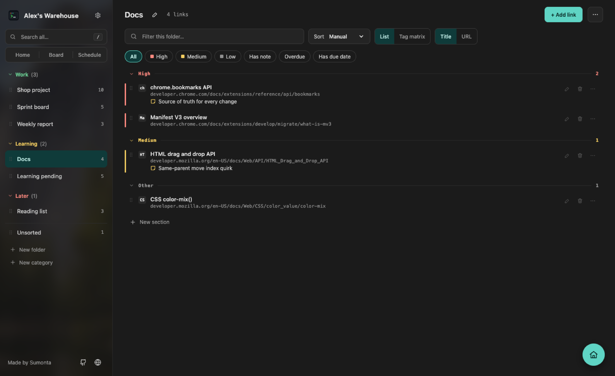Screen dimensions: 615x376
Task: Open settings gear next to Alex's Warehouse
Action: coord(98,15)
